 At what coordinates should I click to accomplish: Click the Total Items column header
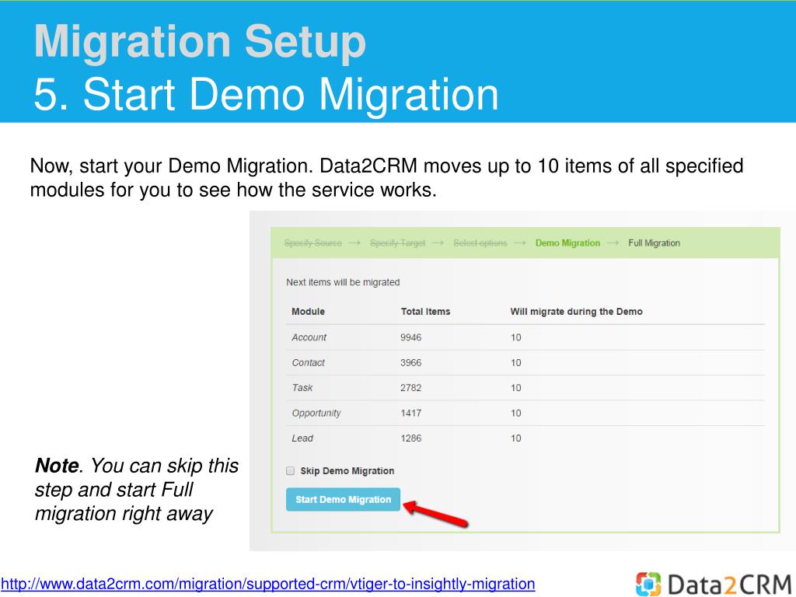pyautogui.click(x=425, y=312)
